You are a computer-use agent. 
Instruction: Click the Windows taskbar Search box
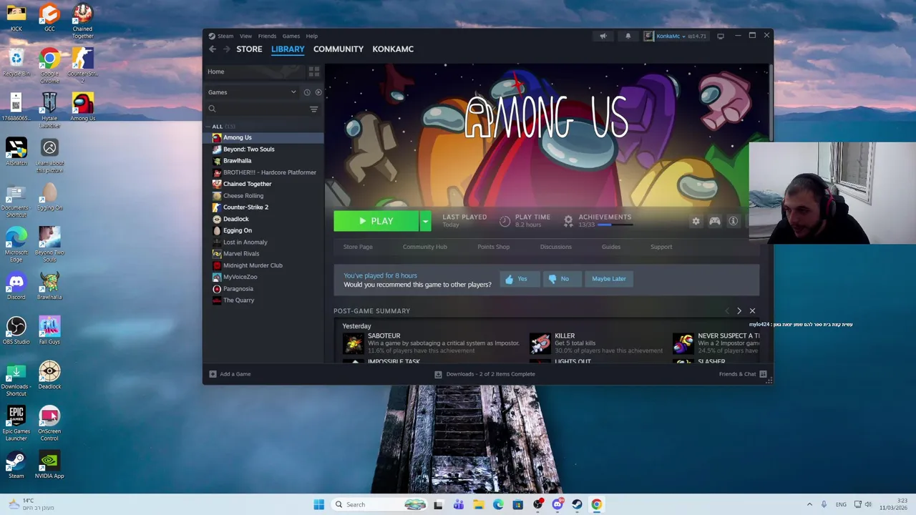(x=381, y=504)
